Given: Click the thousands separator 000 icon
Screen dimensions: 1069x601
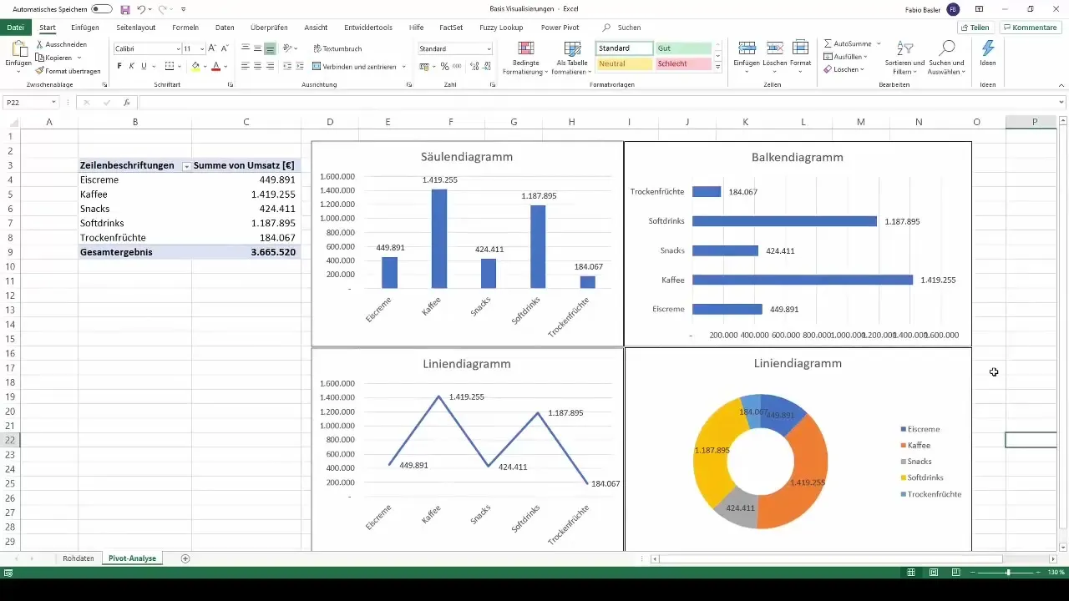Looking at the screenshot, I should pos(456,66).
